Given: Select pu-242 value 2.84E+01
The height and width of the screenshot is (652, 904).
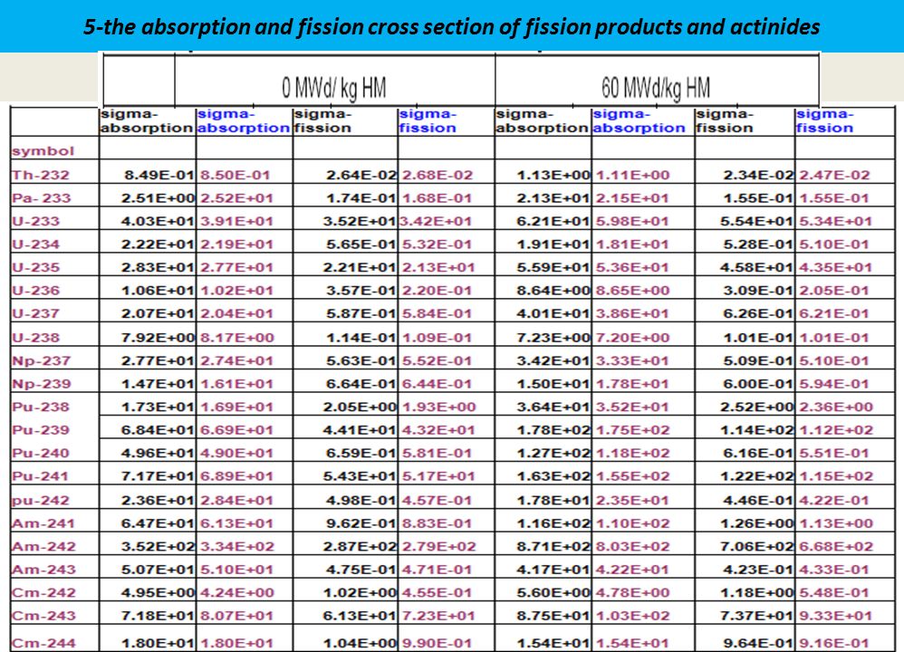Looking at the screenshot, I should (237, 501).
